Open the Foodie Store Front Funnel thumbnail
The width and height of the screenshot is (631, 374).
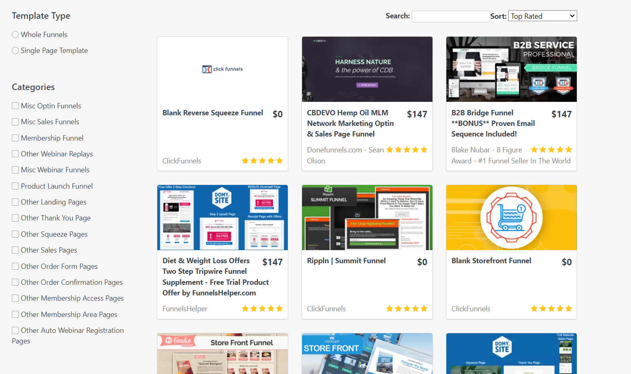coord(223,354)
